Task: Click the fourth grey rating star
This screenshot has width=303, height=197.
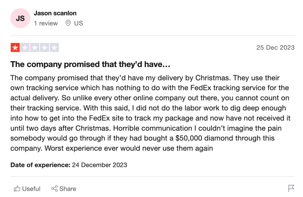Action: [x=44, y=48]
